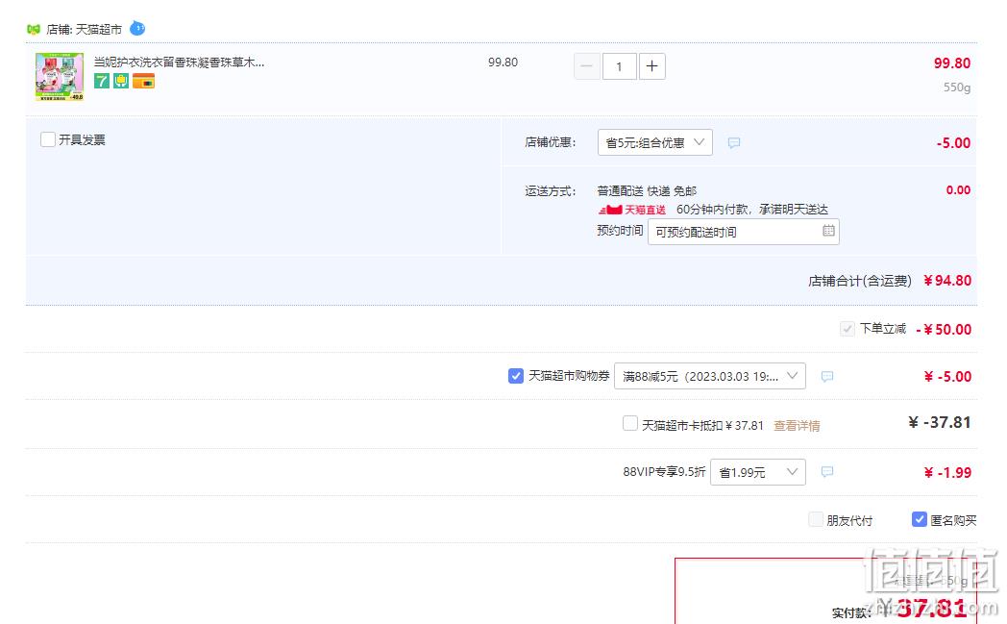Screen dimensions: 1007x624
Task: Click the 60分钟内付款 delivery promise text
Action: (752, 210)
